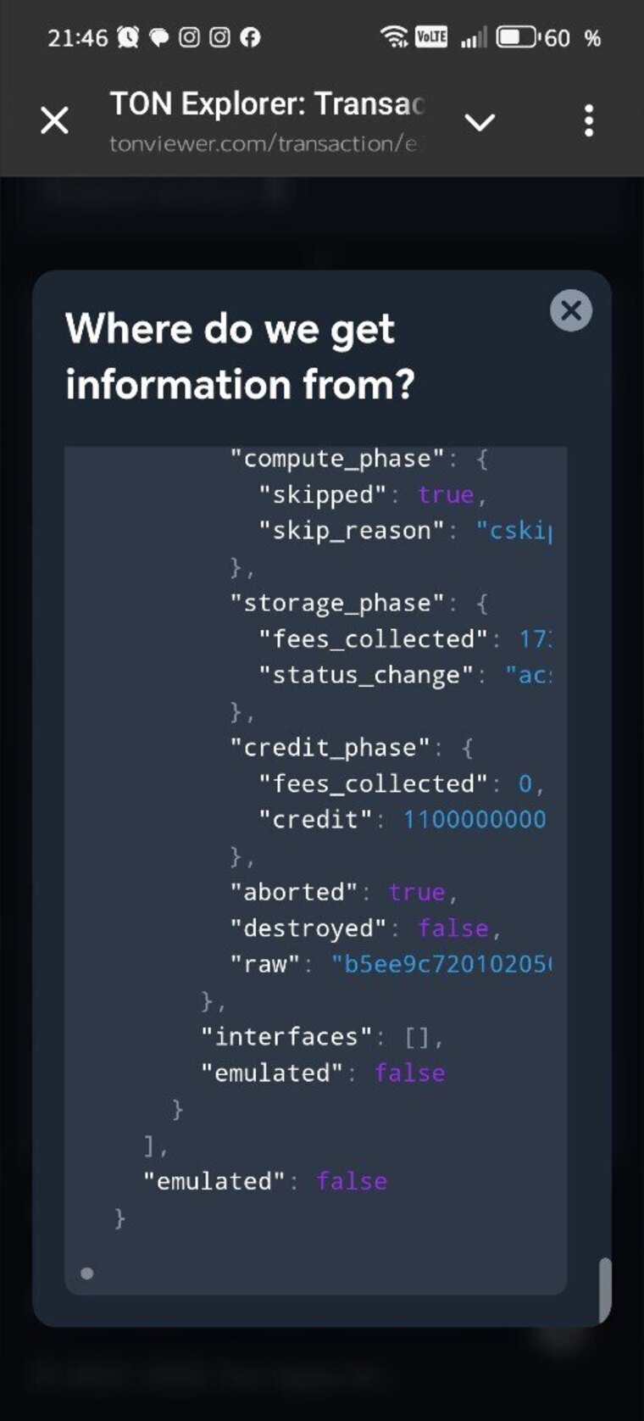Select the "storage_phase" JSON key

[337, 603]
